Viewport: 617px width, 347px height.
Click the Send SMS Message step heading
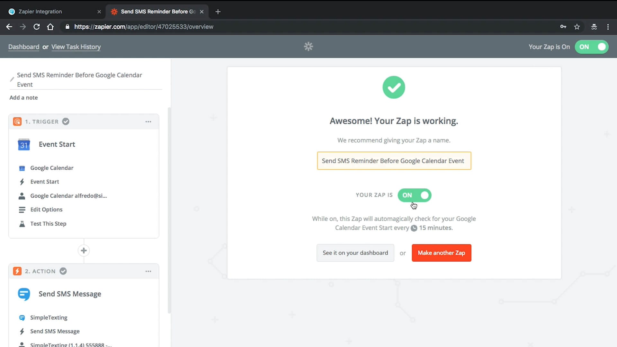point(70,294)
